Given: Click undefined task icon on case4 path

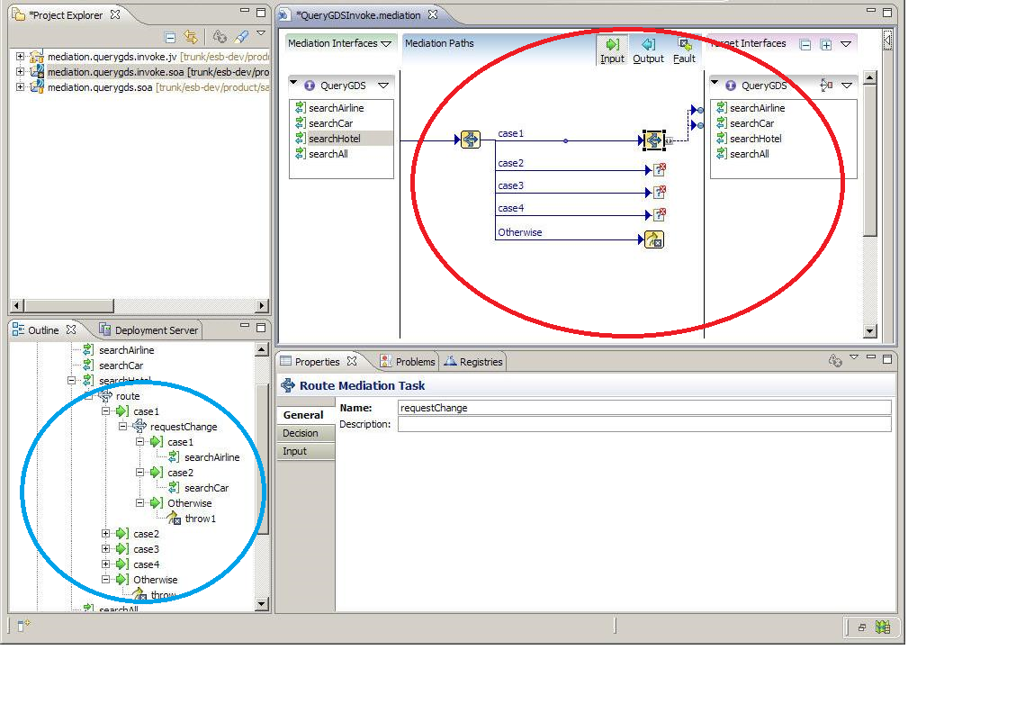Looking at the screenshot, I should [659, 214].
